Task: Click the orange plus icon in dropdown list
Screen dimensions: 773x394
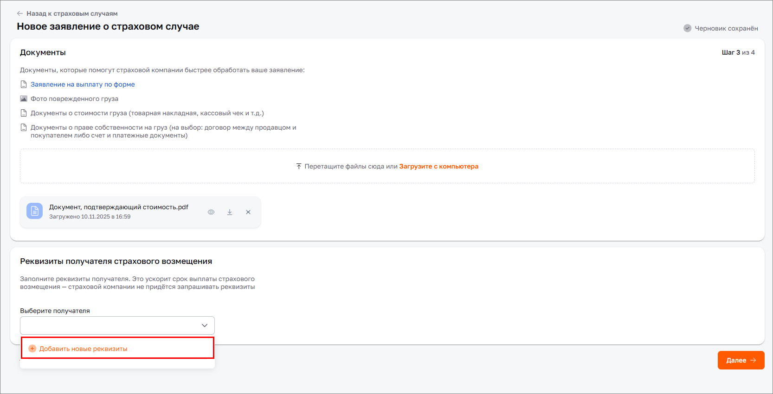Action: coord(32,349)
